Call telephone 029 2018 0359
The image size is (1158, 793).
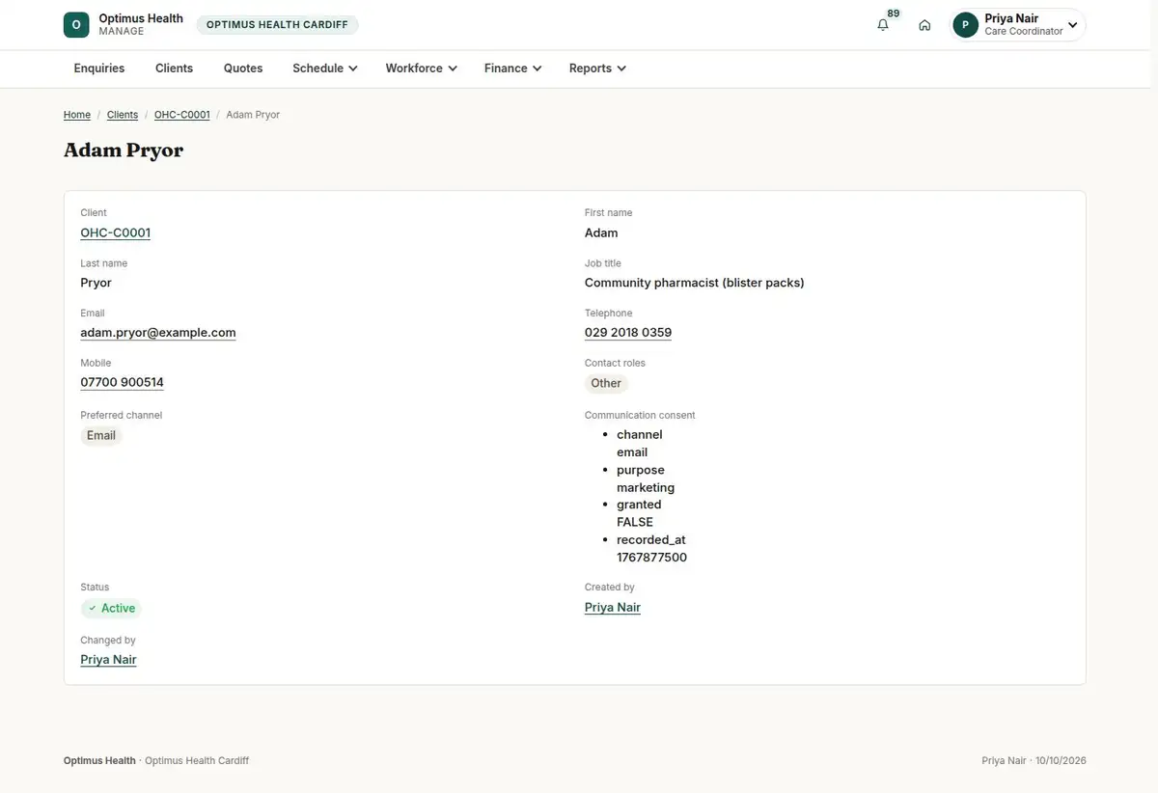[628, 333]
